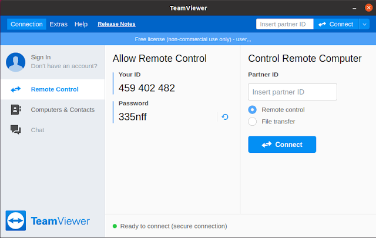Open the Connection menu

[x=26, y=24]
